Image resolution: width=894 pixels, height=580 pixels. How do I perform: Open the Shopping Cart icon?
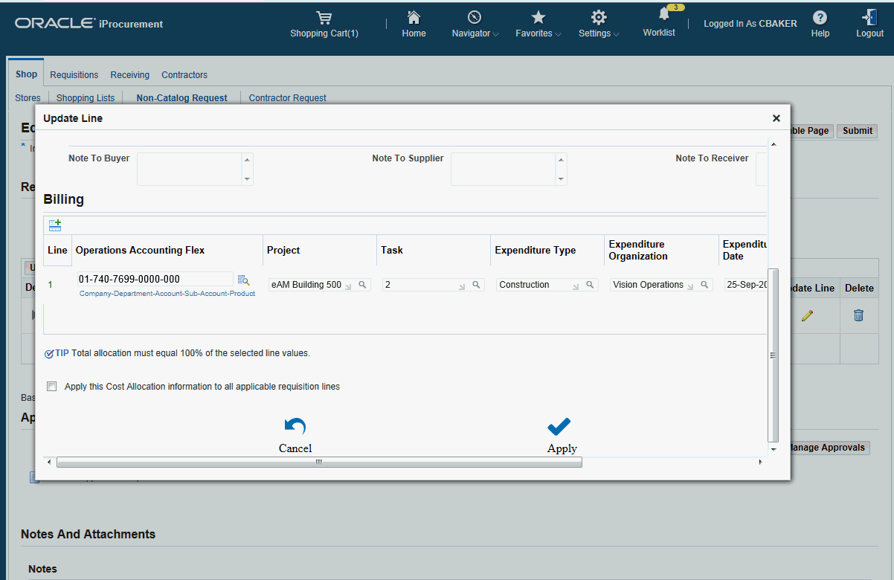pyautogui.click(x=324, y=17)
